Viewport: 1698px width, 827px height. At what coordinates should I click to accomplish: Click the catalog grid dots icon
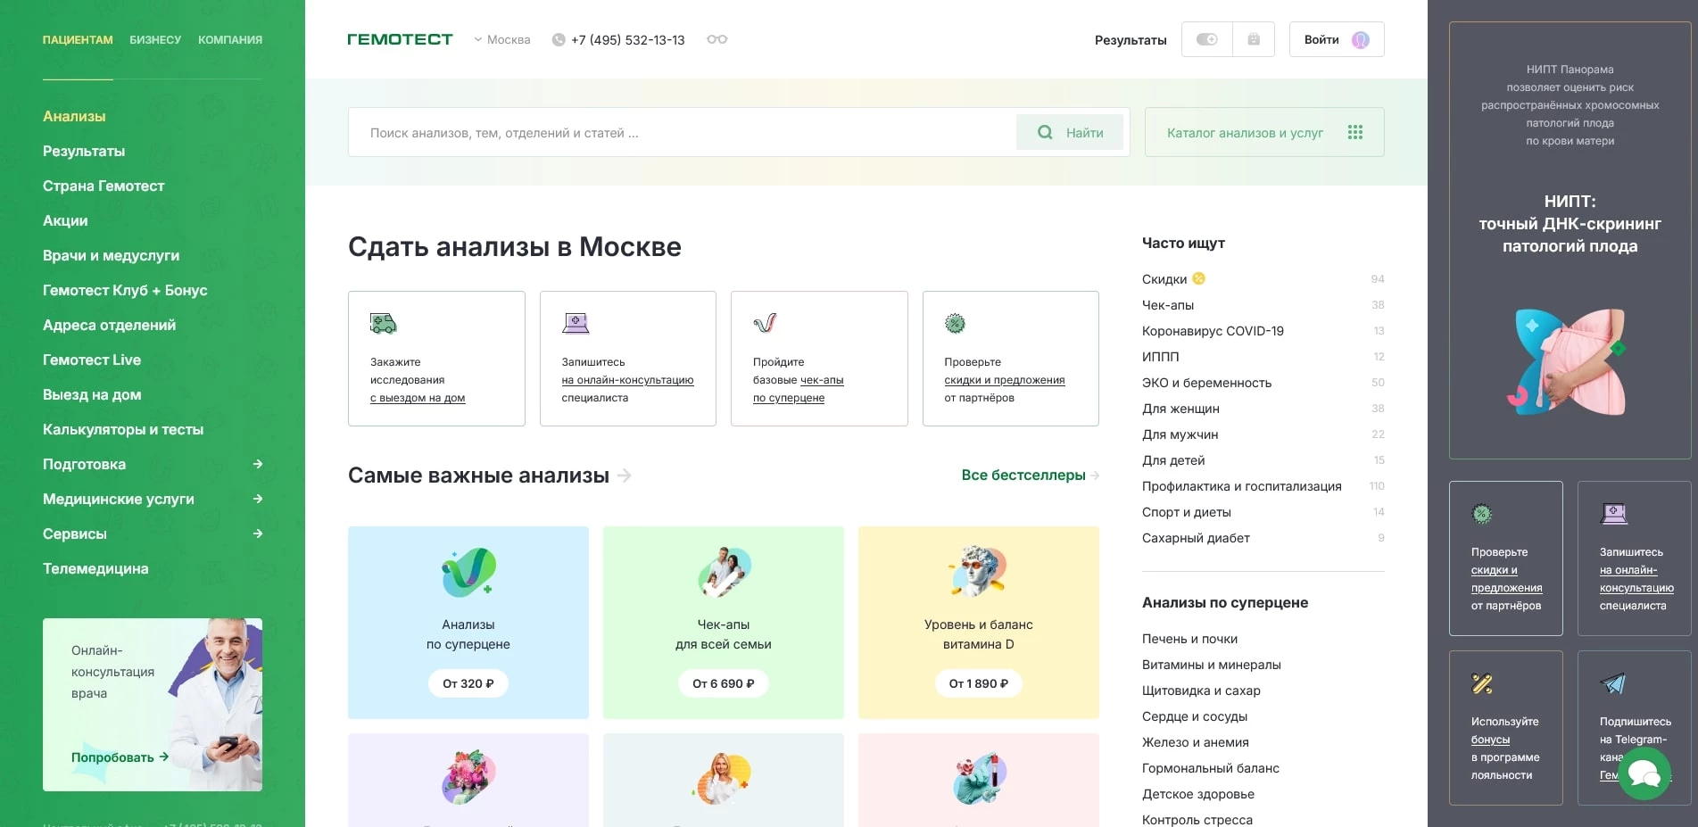pos(1354,132)
